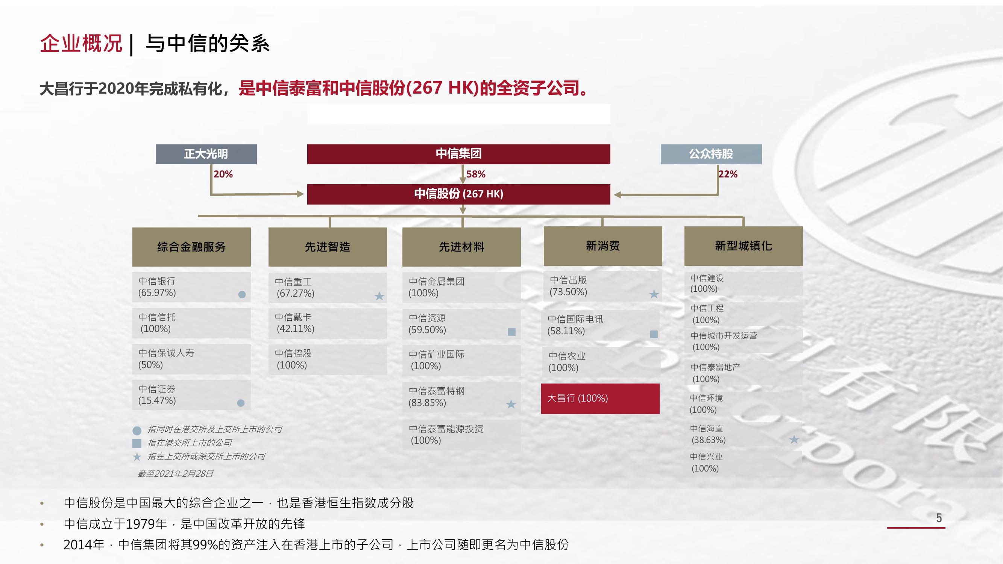
Task: Click the 20% stake label
Action: (223, 174)
